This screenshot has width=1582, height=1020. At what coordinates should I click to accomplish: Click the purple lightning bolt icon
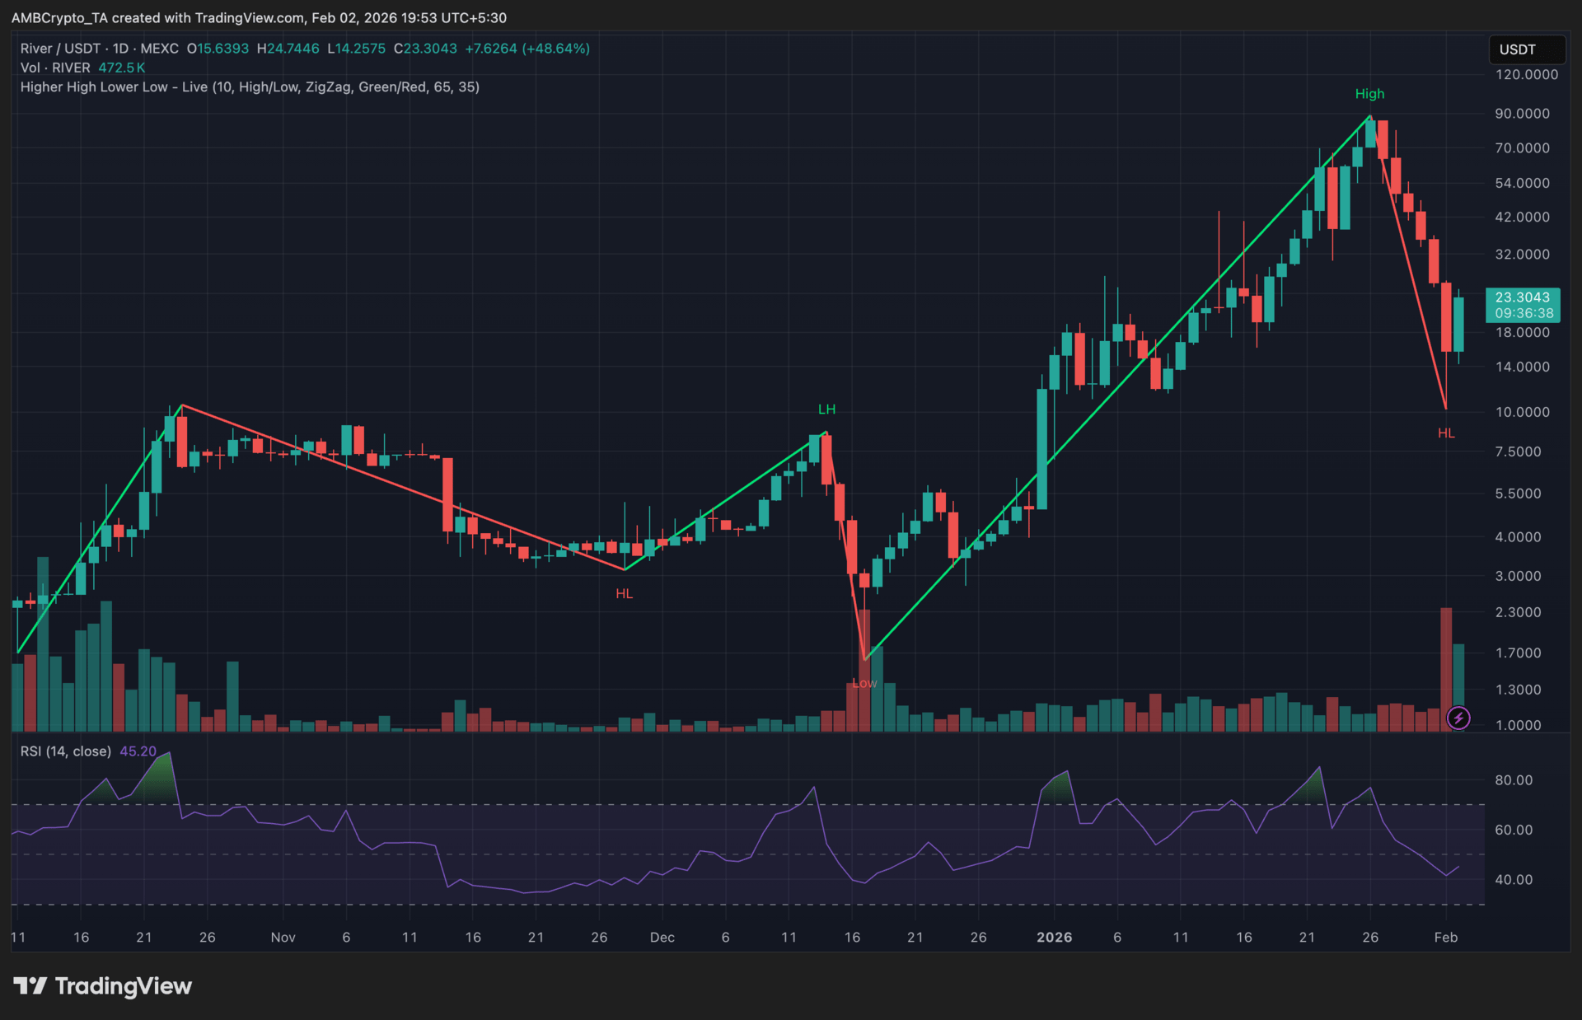tap(1458, 718)
